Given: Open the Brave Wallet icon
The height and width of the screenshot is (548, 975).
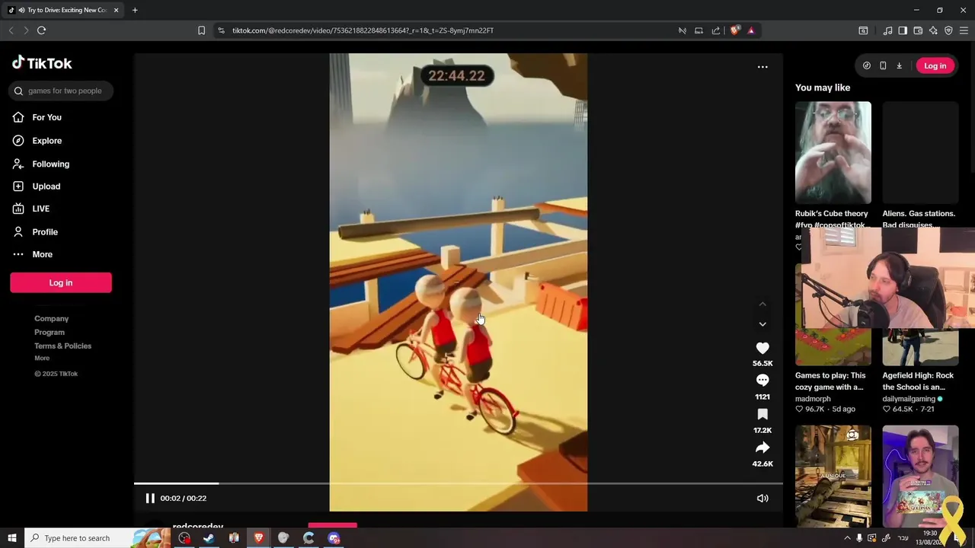Looking at the screenshot, I should 918,30.
